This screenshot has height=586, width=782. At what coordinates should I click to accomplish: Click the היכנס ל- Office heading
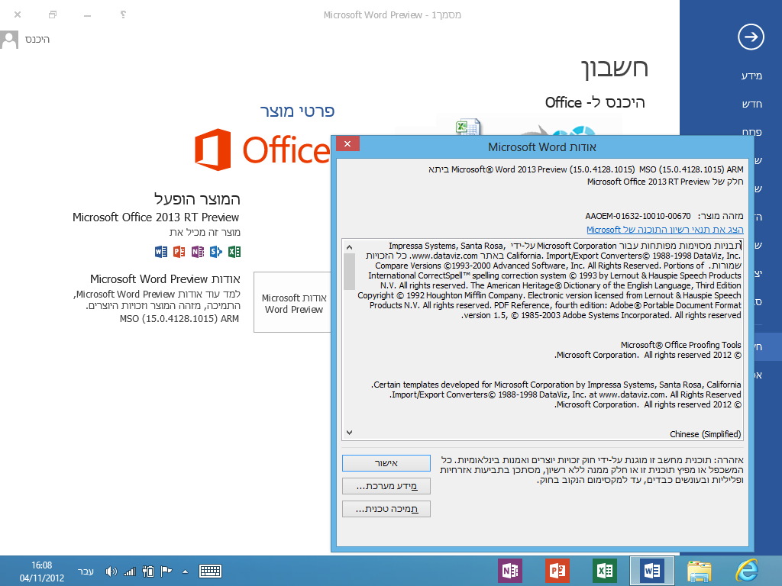[x=595, y=103]
